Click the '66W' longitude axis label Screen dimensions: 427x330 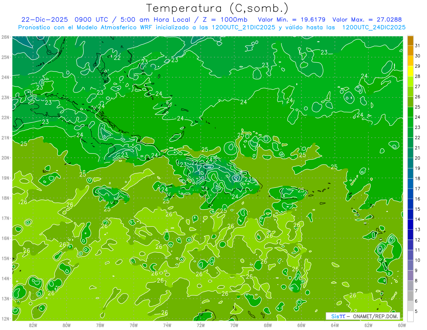[x=301, y=325]
